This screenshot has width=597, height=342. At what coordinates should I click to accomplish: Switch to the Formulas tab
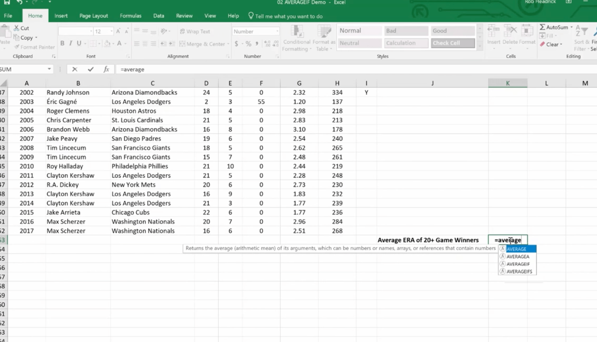(130, 16)
